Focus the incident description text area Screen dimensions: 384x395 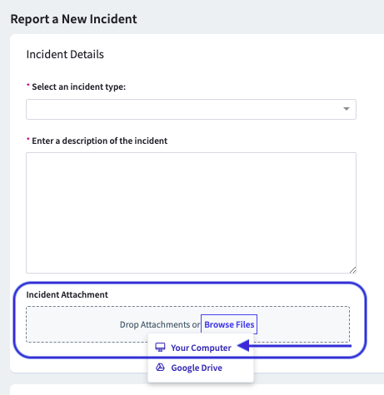(x=191, y=213)
